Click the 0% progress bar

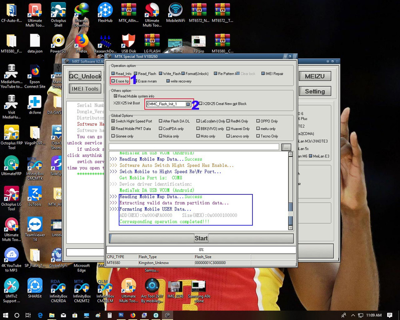(x=201, y=250)
